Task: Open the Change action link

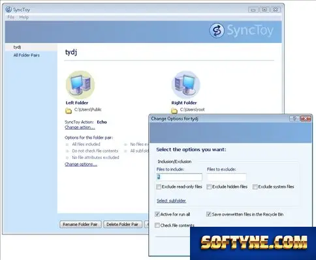Action: pyautogui.click(x=80, y=128)
